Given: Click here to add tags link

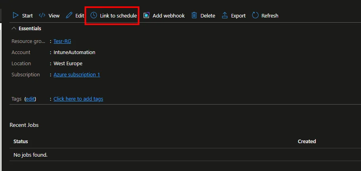Looking at the screenshot, I should (x=78, y=99).
